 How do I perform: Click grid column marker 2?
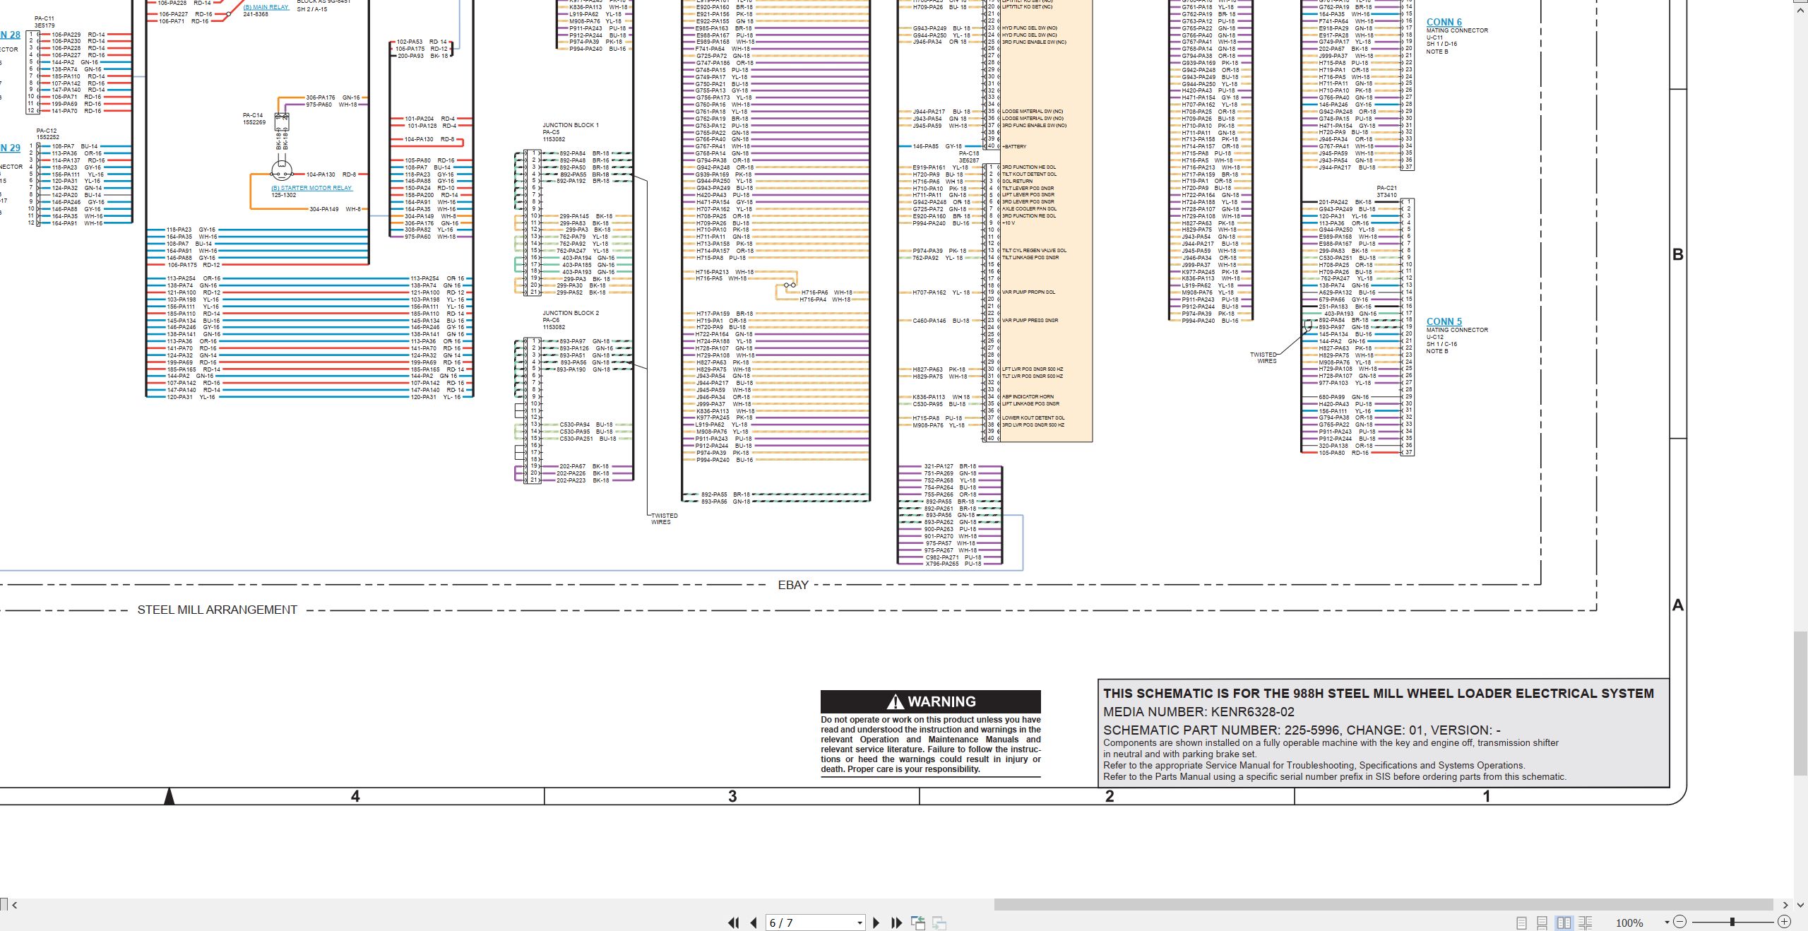pyautogui.click(x=1110, y=796)
